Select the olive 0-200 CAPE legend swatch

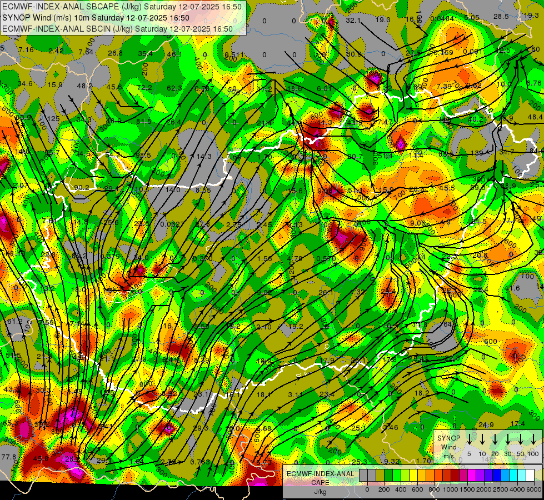pos(380,476)
